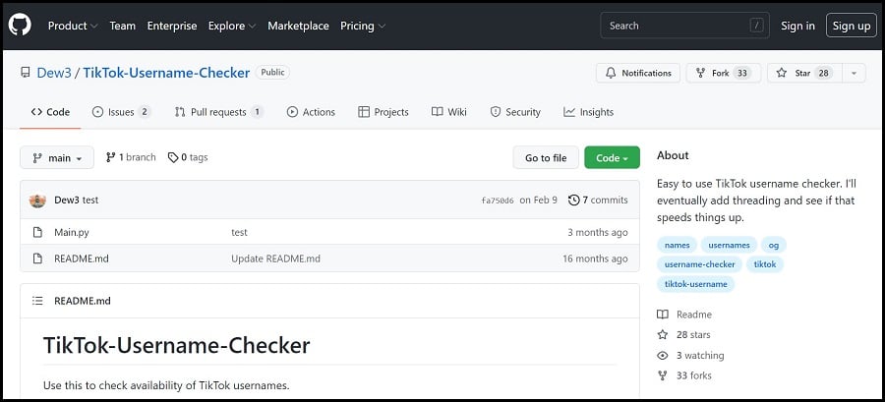Screen dimensions: 885x402
Task: Click the Public visibility badge
Action: pyautogui.click(x=272, y=72)
